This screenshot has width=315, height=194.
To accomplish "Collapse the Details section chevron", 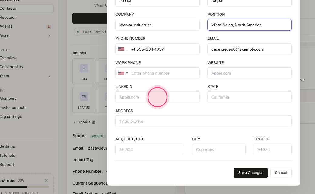I will pyautogui.click(x=74, y=122).
